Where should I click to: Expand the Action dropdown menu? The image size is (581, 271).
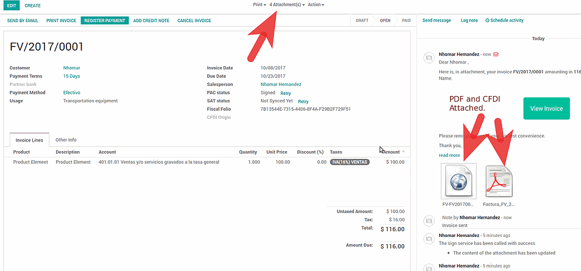point(315,5)
